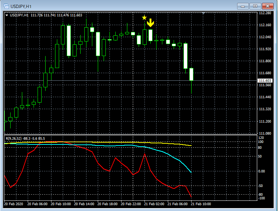Image resolution: width=278 pixels, height=211 pixels.
Task: Select the yellow indicator line's end point
Action: [x=191, y=146]
